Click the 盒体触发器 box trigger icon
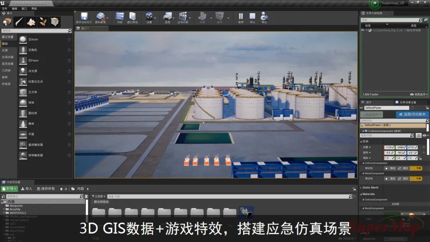The image size is (430, 242). (x=23, y=145)
